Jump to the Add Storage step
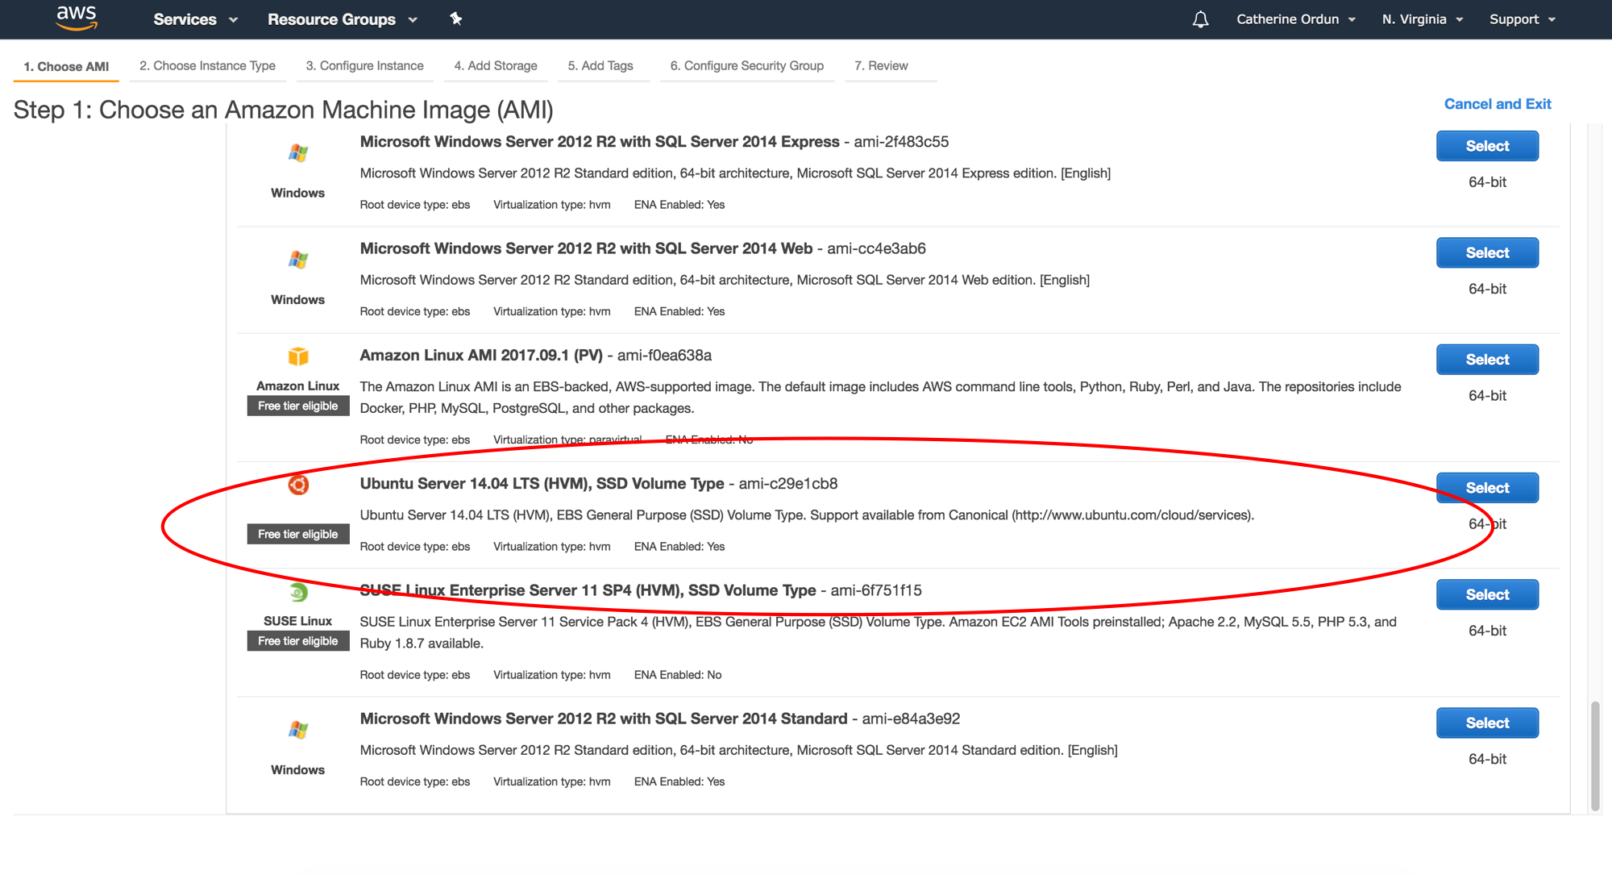Image resolution: width=1612 pixels, height=875 pixels. (x=495, y=66)
